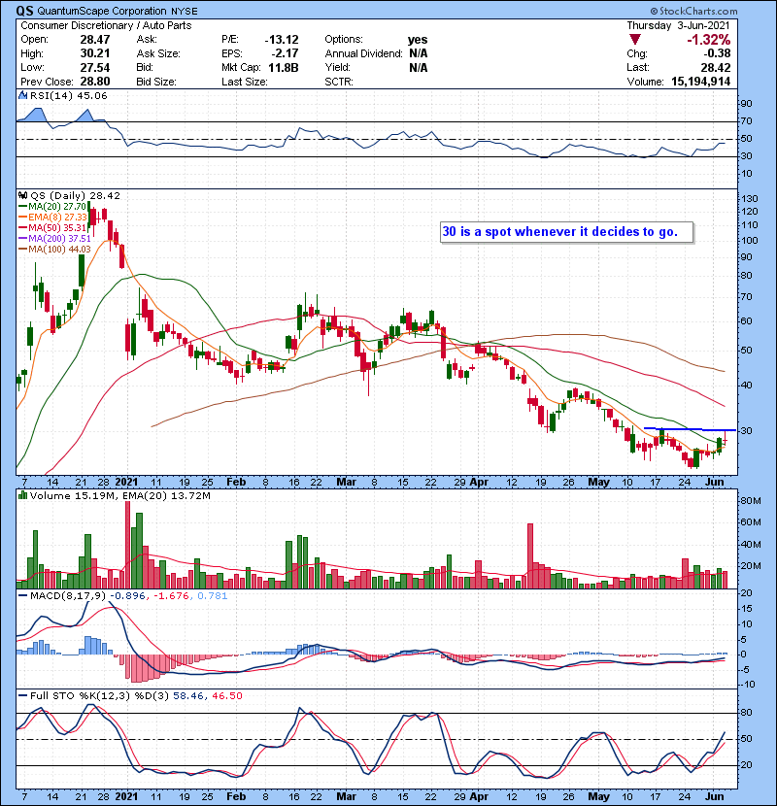This screenshot has width=777, height=806.
Task: Click the blue horizontal resistance line at 30
Action: (690, 429)
